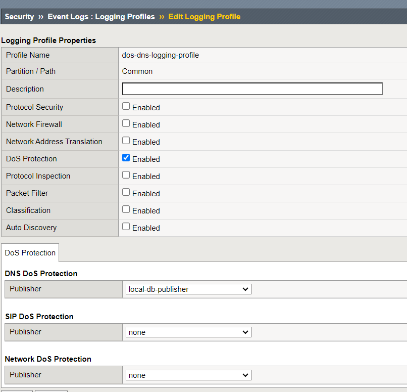407x392 pixels.
Task: Enable the Classification checkbox
Action: tap(126, 210)
